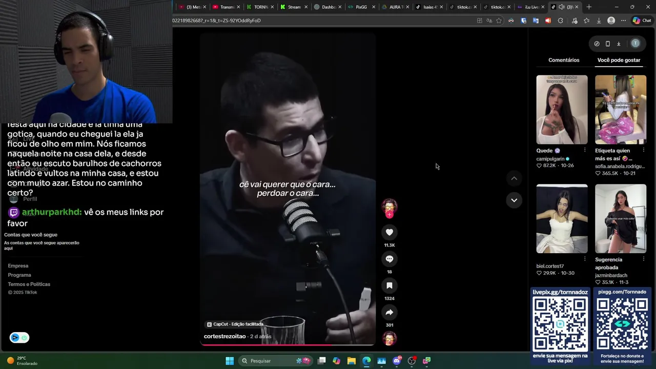Follow the creator via avatar plus badge

389,215
